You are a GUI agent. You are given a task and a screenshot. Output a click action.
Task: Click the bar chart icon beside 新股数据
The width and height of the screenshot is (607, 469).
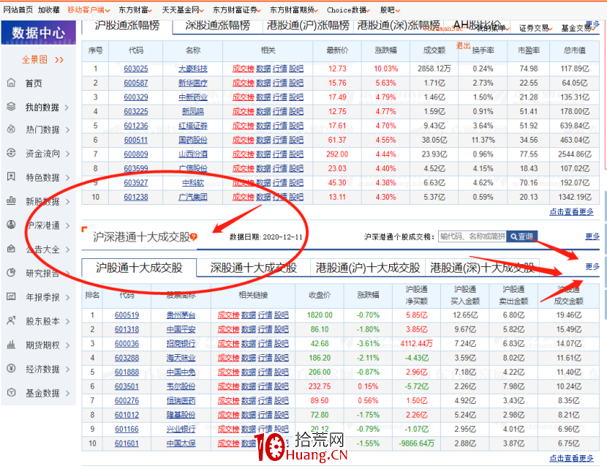(x=11, y=200)
